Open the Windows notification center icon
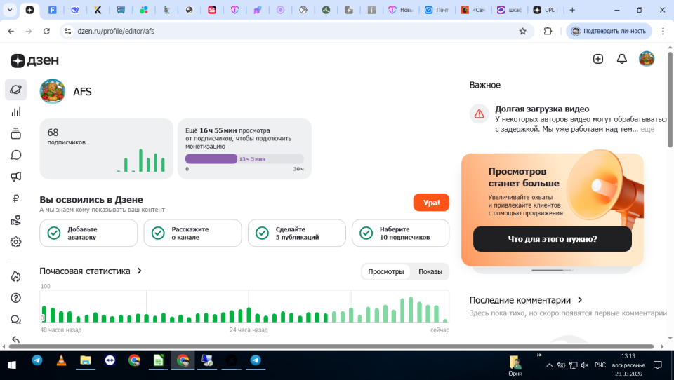The image size is (674, 380). (x=658, y=365)
